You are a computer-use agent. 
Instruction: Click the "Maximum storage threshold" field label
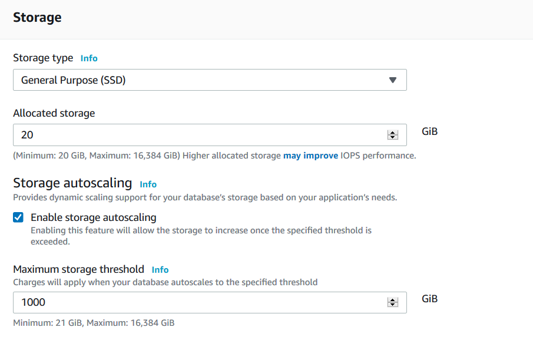pos(78,269)
